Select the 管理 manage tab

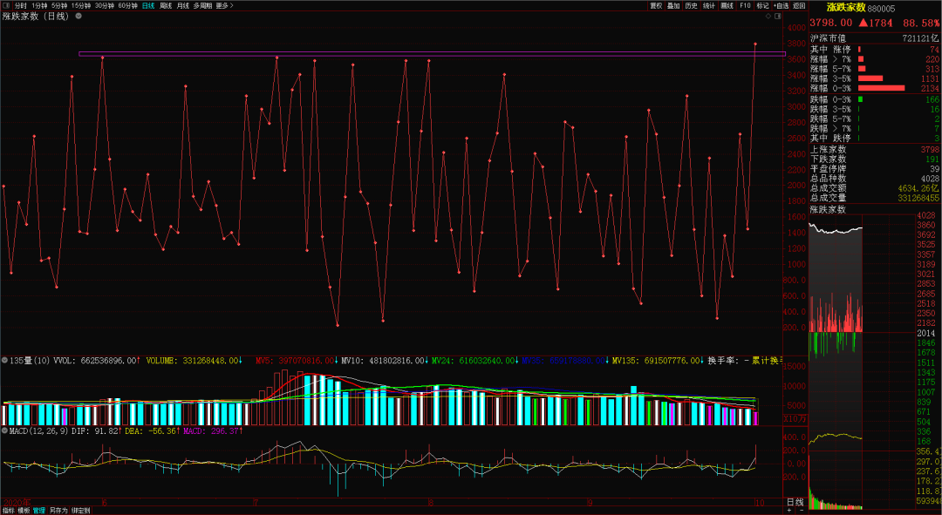point(39,510)
